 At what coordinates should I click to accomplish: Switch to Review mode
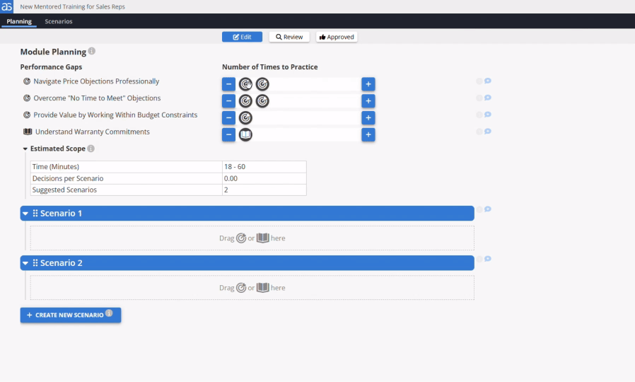[x=289, y=37]
